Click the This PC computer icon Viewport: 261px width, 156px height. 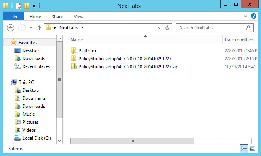tap(14, 82)
